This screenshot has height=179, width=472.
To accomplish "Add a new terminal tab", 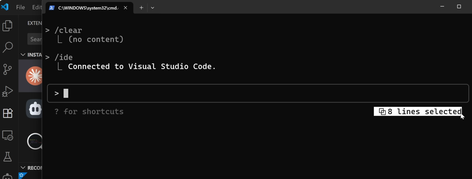I will pos(141,8).
